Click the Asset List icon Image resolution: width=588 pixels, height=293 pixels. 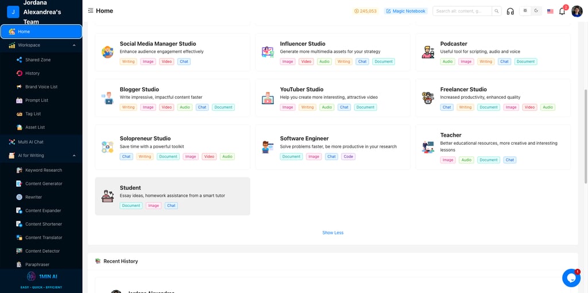(19, 127)
